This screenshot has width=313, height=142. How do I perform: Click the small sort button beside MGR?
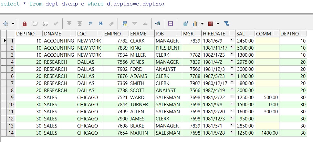pyautogui.click(x=199, y=33)
